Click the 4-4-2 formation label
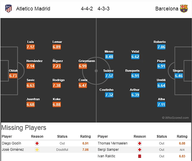The image size is (192, 161). (x=87, y=9)
